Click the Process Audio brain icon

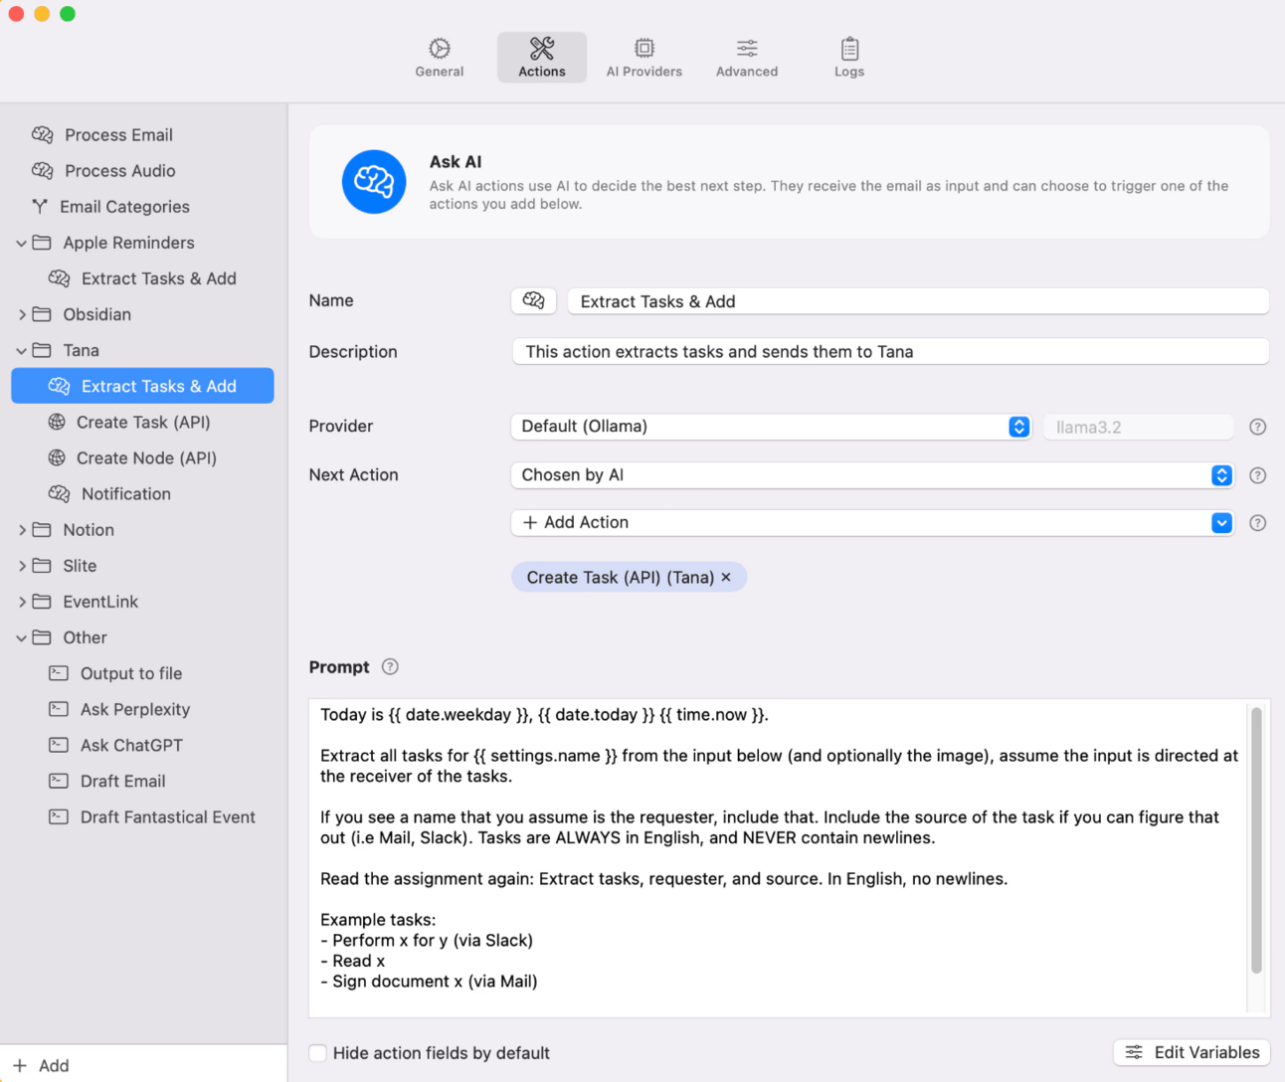(42, 171)
